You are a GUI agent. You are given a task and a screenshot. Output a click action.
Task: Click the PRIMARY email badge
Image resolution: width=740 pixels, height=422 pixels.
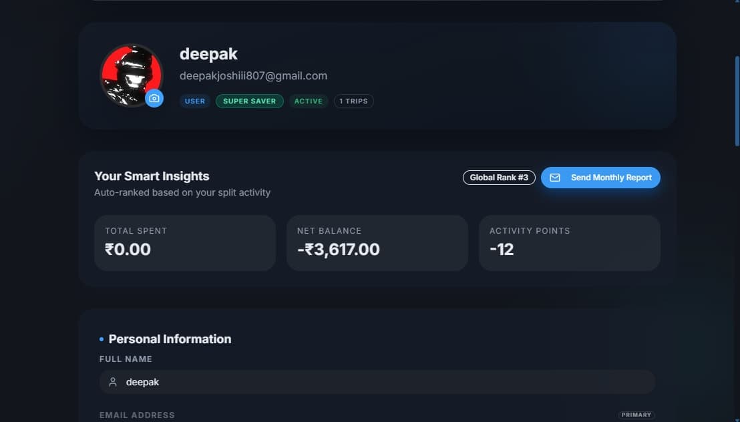point(636,415)
